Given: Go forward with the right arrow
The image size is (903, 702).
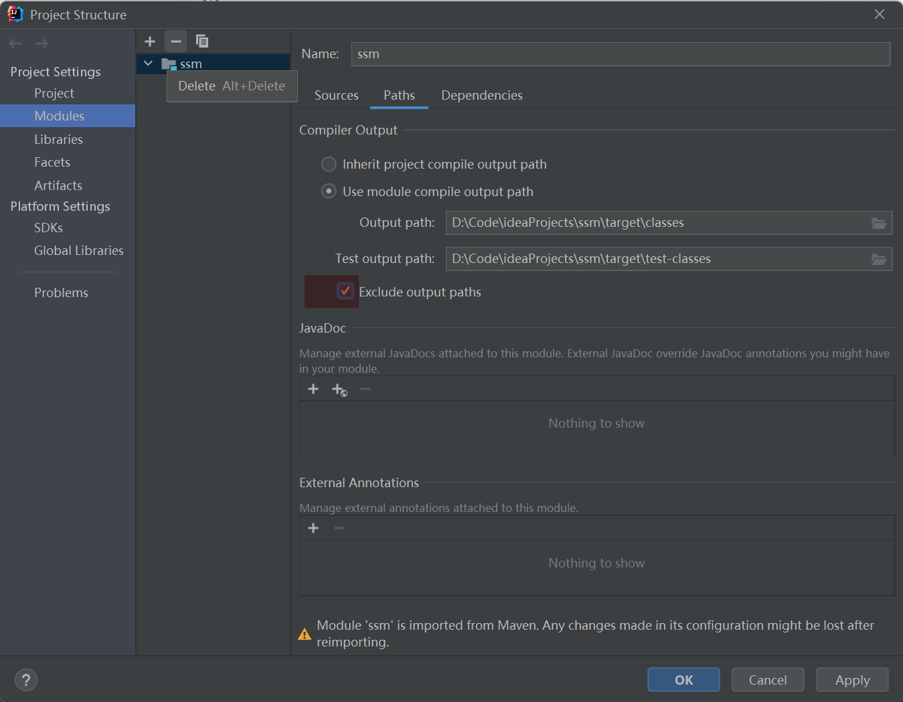Looking at the screenshot, I should click(42, 43).
